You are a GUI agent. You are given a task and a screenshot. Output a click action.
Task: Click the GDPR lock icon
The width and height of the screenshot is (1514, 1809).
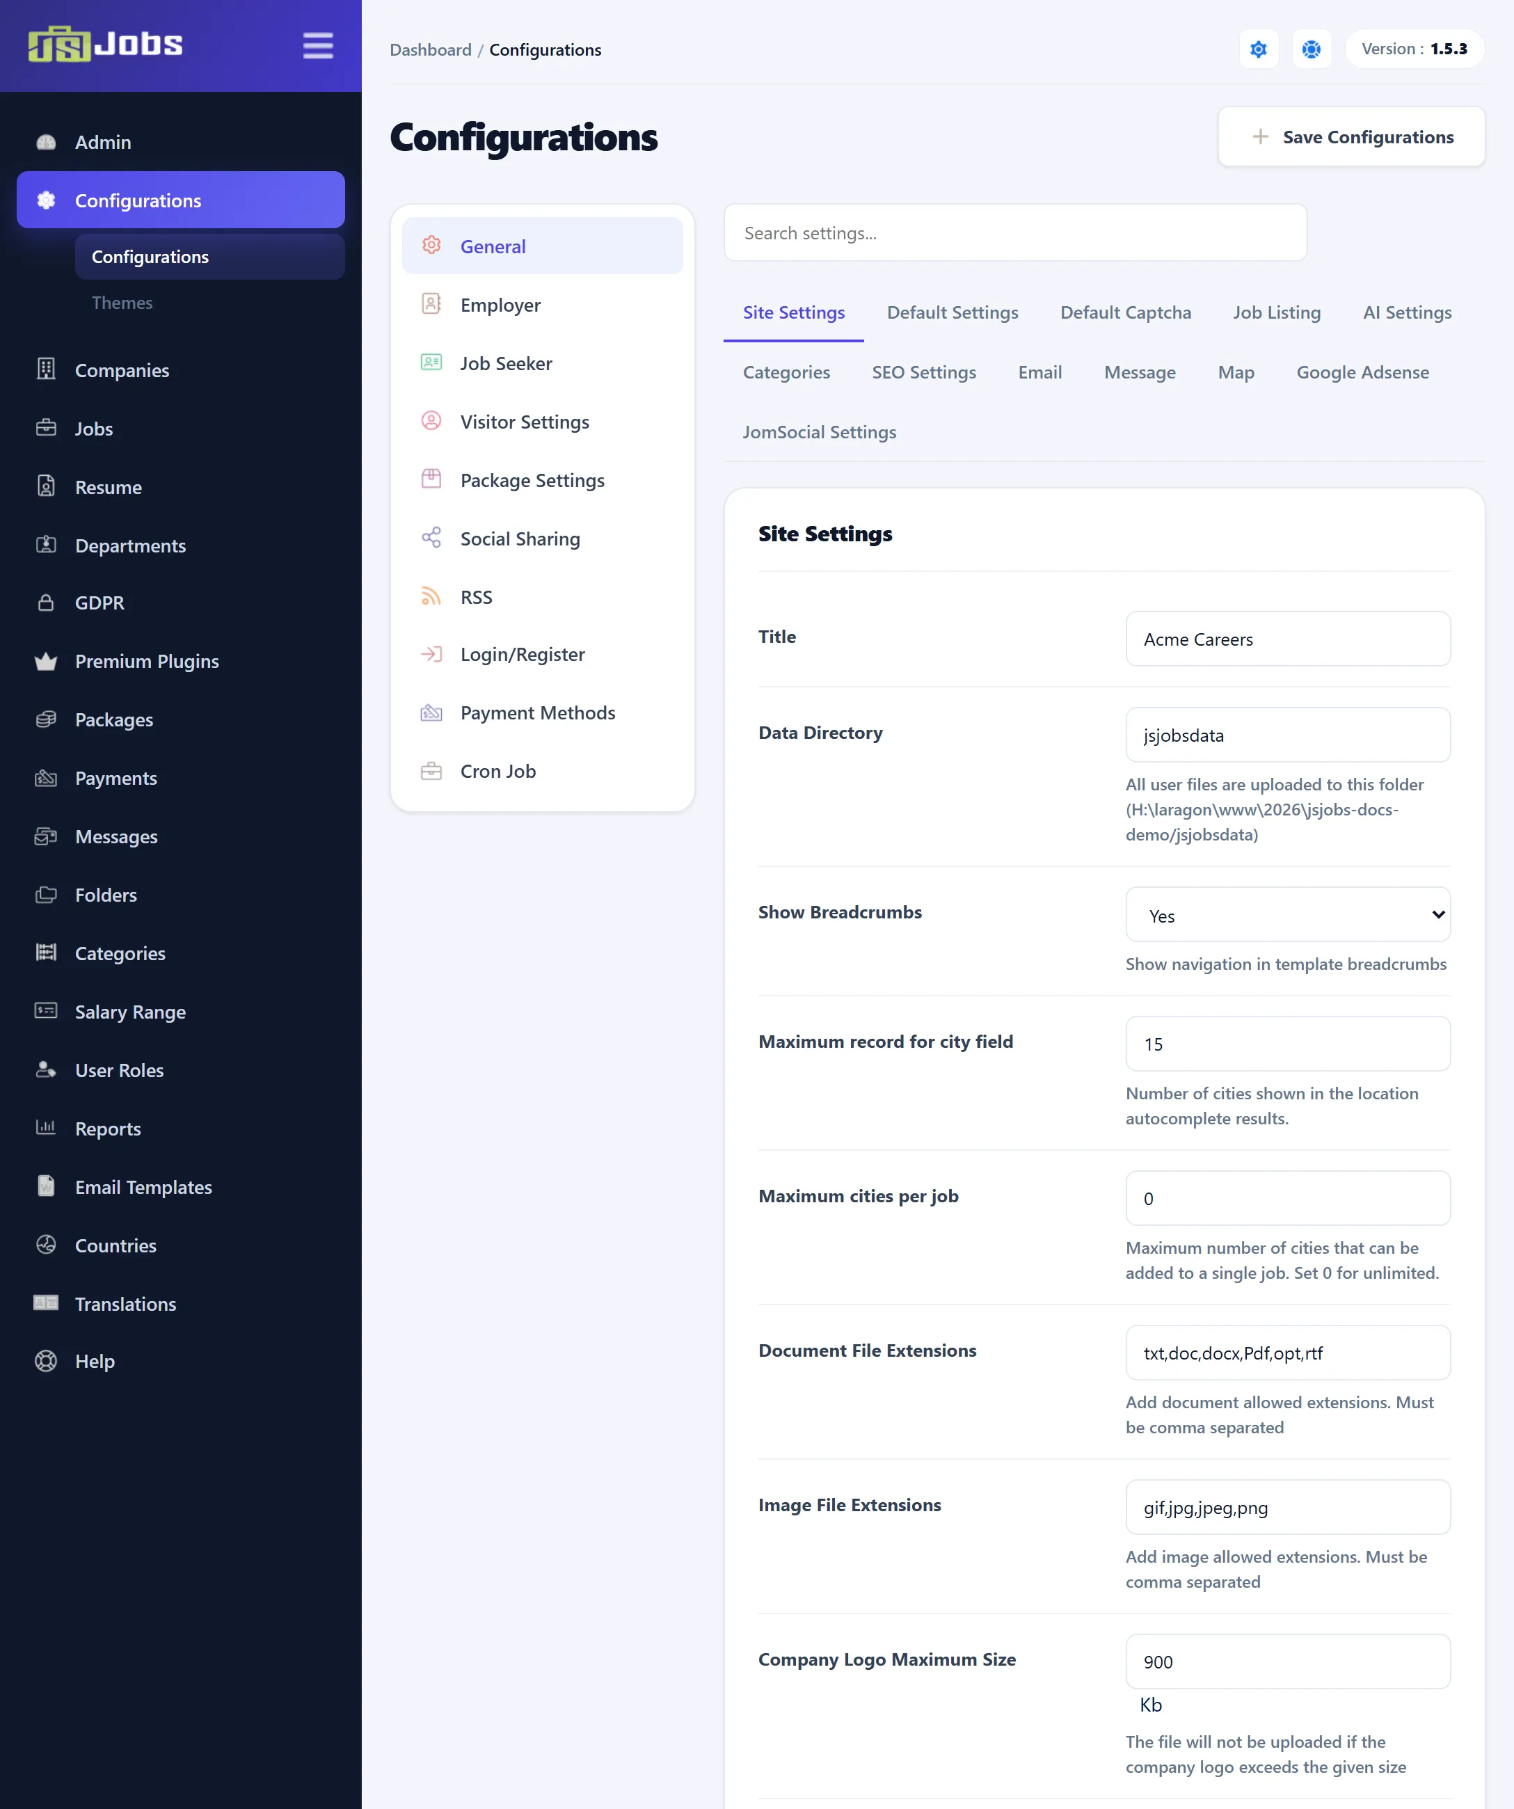point(47,602)
